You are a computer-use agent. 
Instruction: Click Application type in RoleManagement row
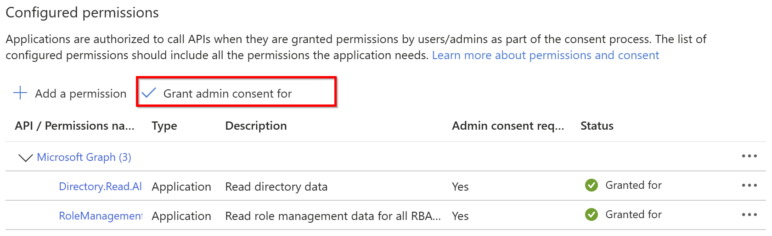181,216
